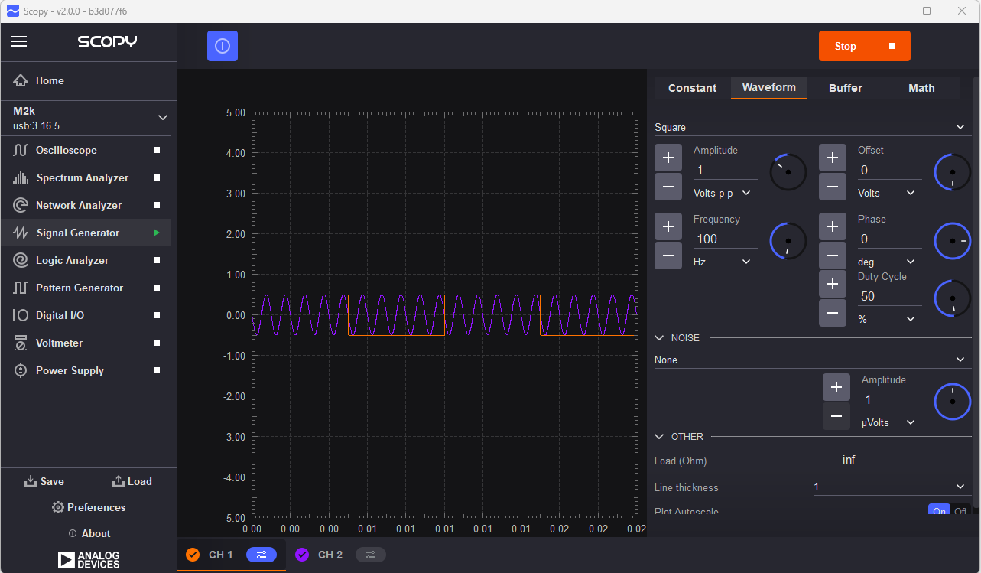Open Frequency Hz unit dropdown
This screenshot has width=981, height=573.
pyautogui.click(x=723, y=262)
